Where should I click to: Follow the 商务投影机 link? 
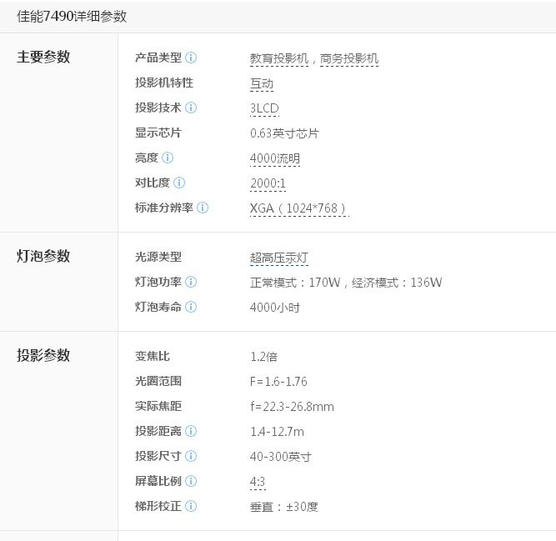[349, 58]
